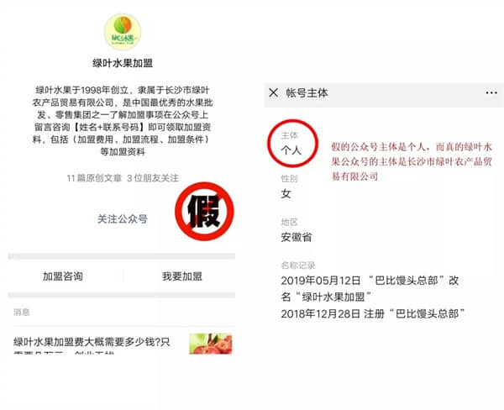The image size is (504, 410).
Task: Click the 绿叶水果加盟 round avatar logo
Action: pos(123,32)
